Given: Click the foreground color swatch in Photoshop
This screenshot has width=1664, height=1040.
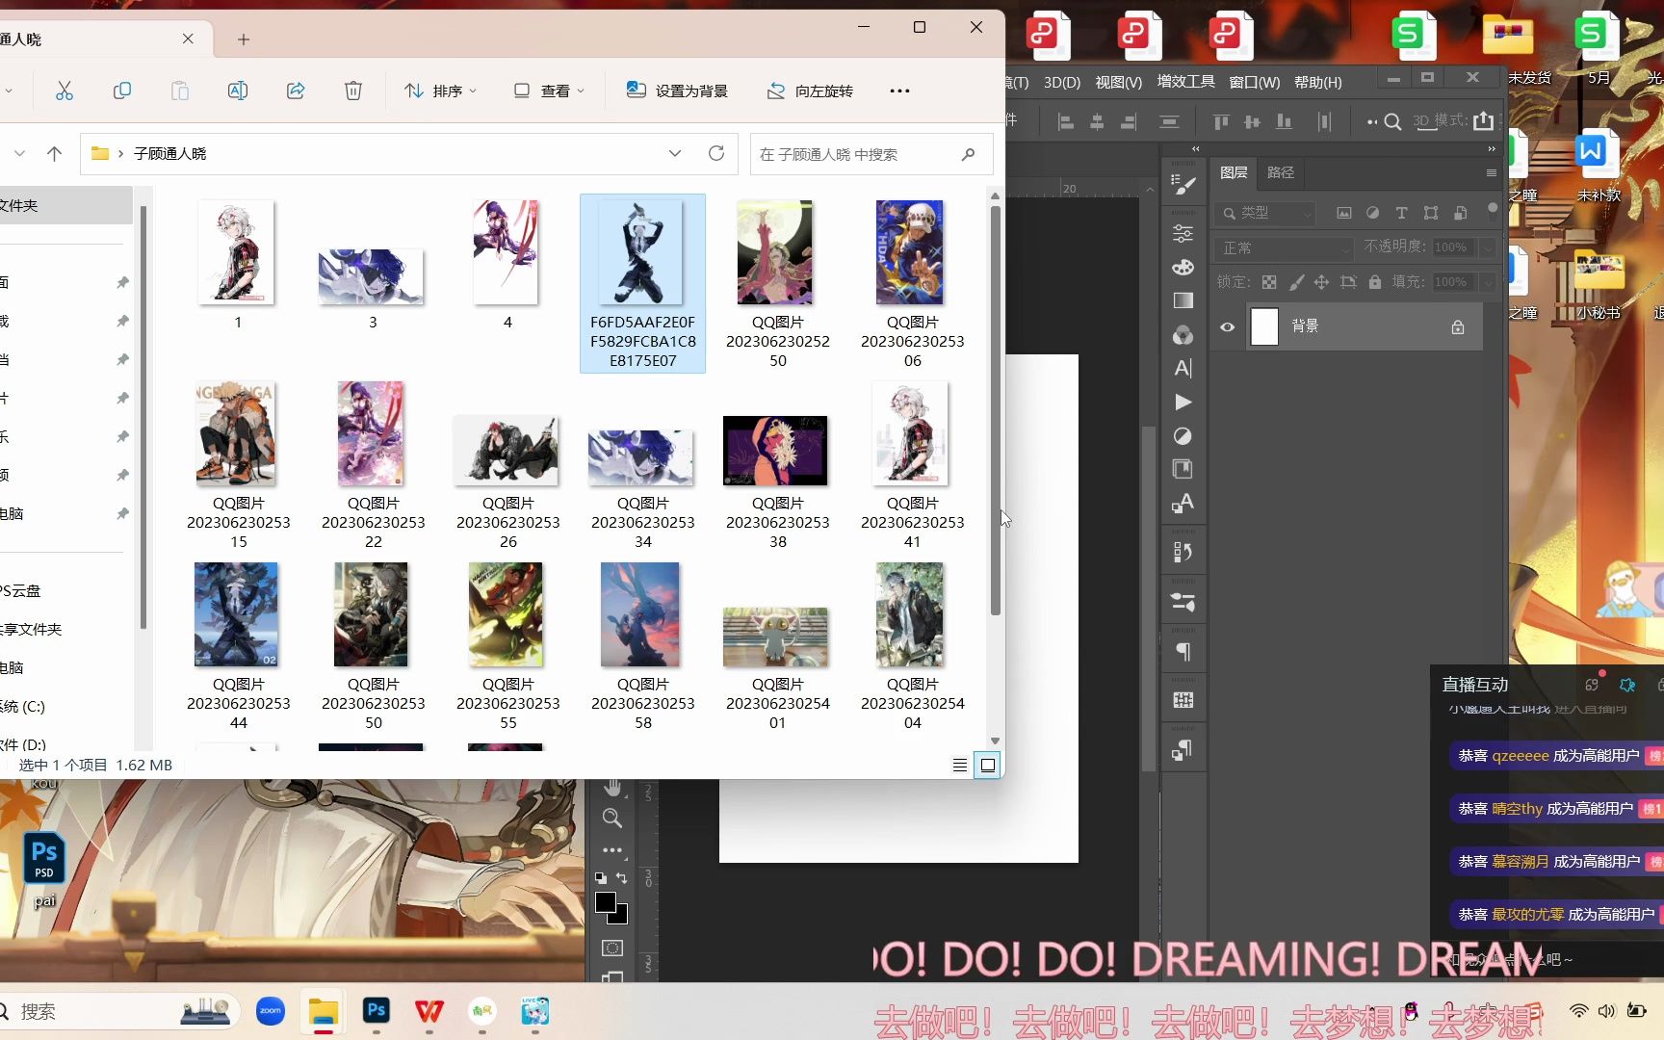Looking at the screenshot, I should click(606, 902).
